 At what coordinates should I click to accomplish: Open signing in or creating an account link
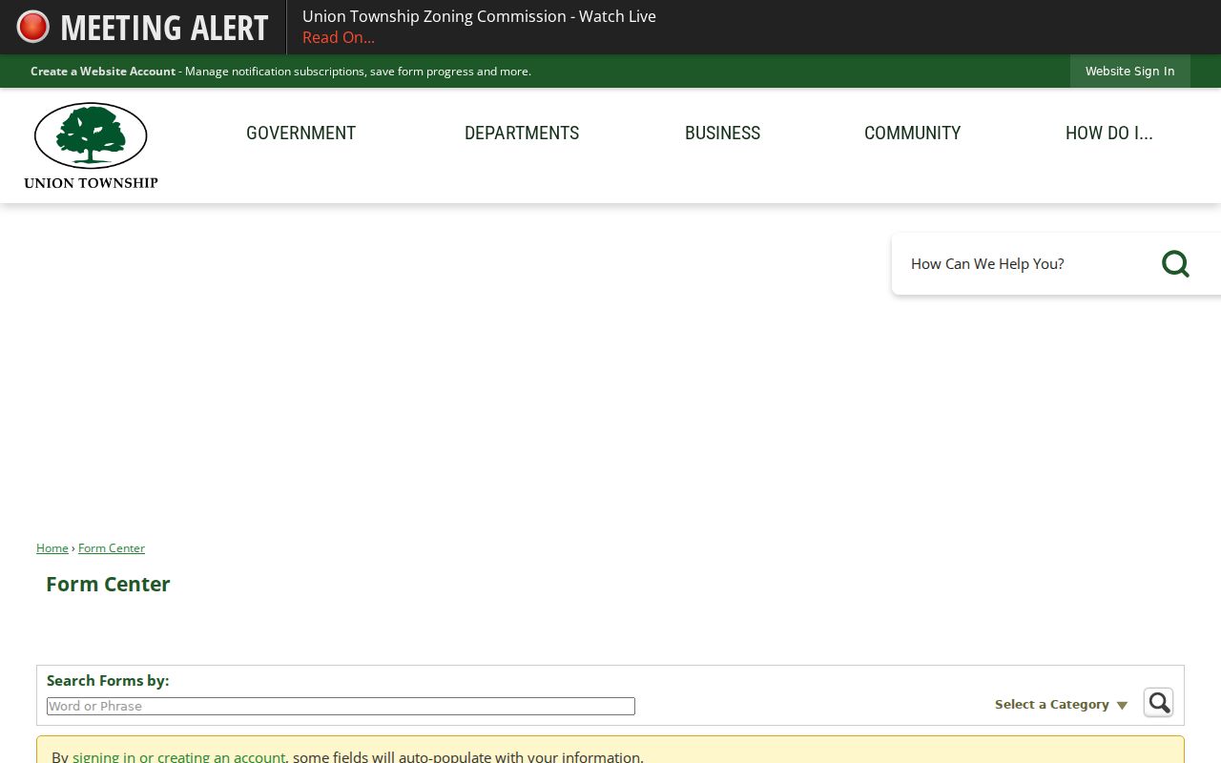tap(179, 756)
